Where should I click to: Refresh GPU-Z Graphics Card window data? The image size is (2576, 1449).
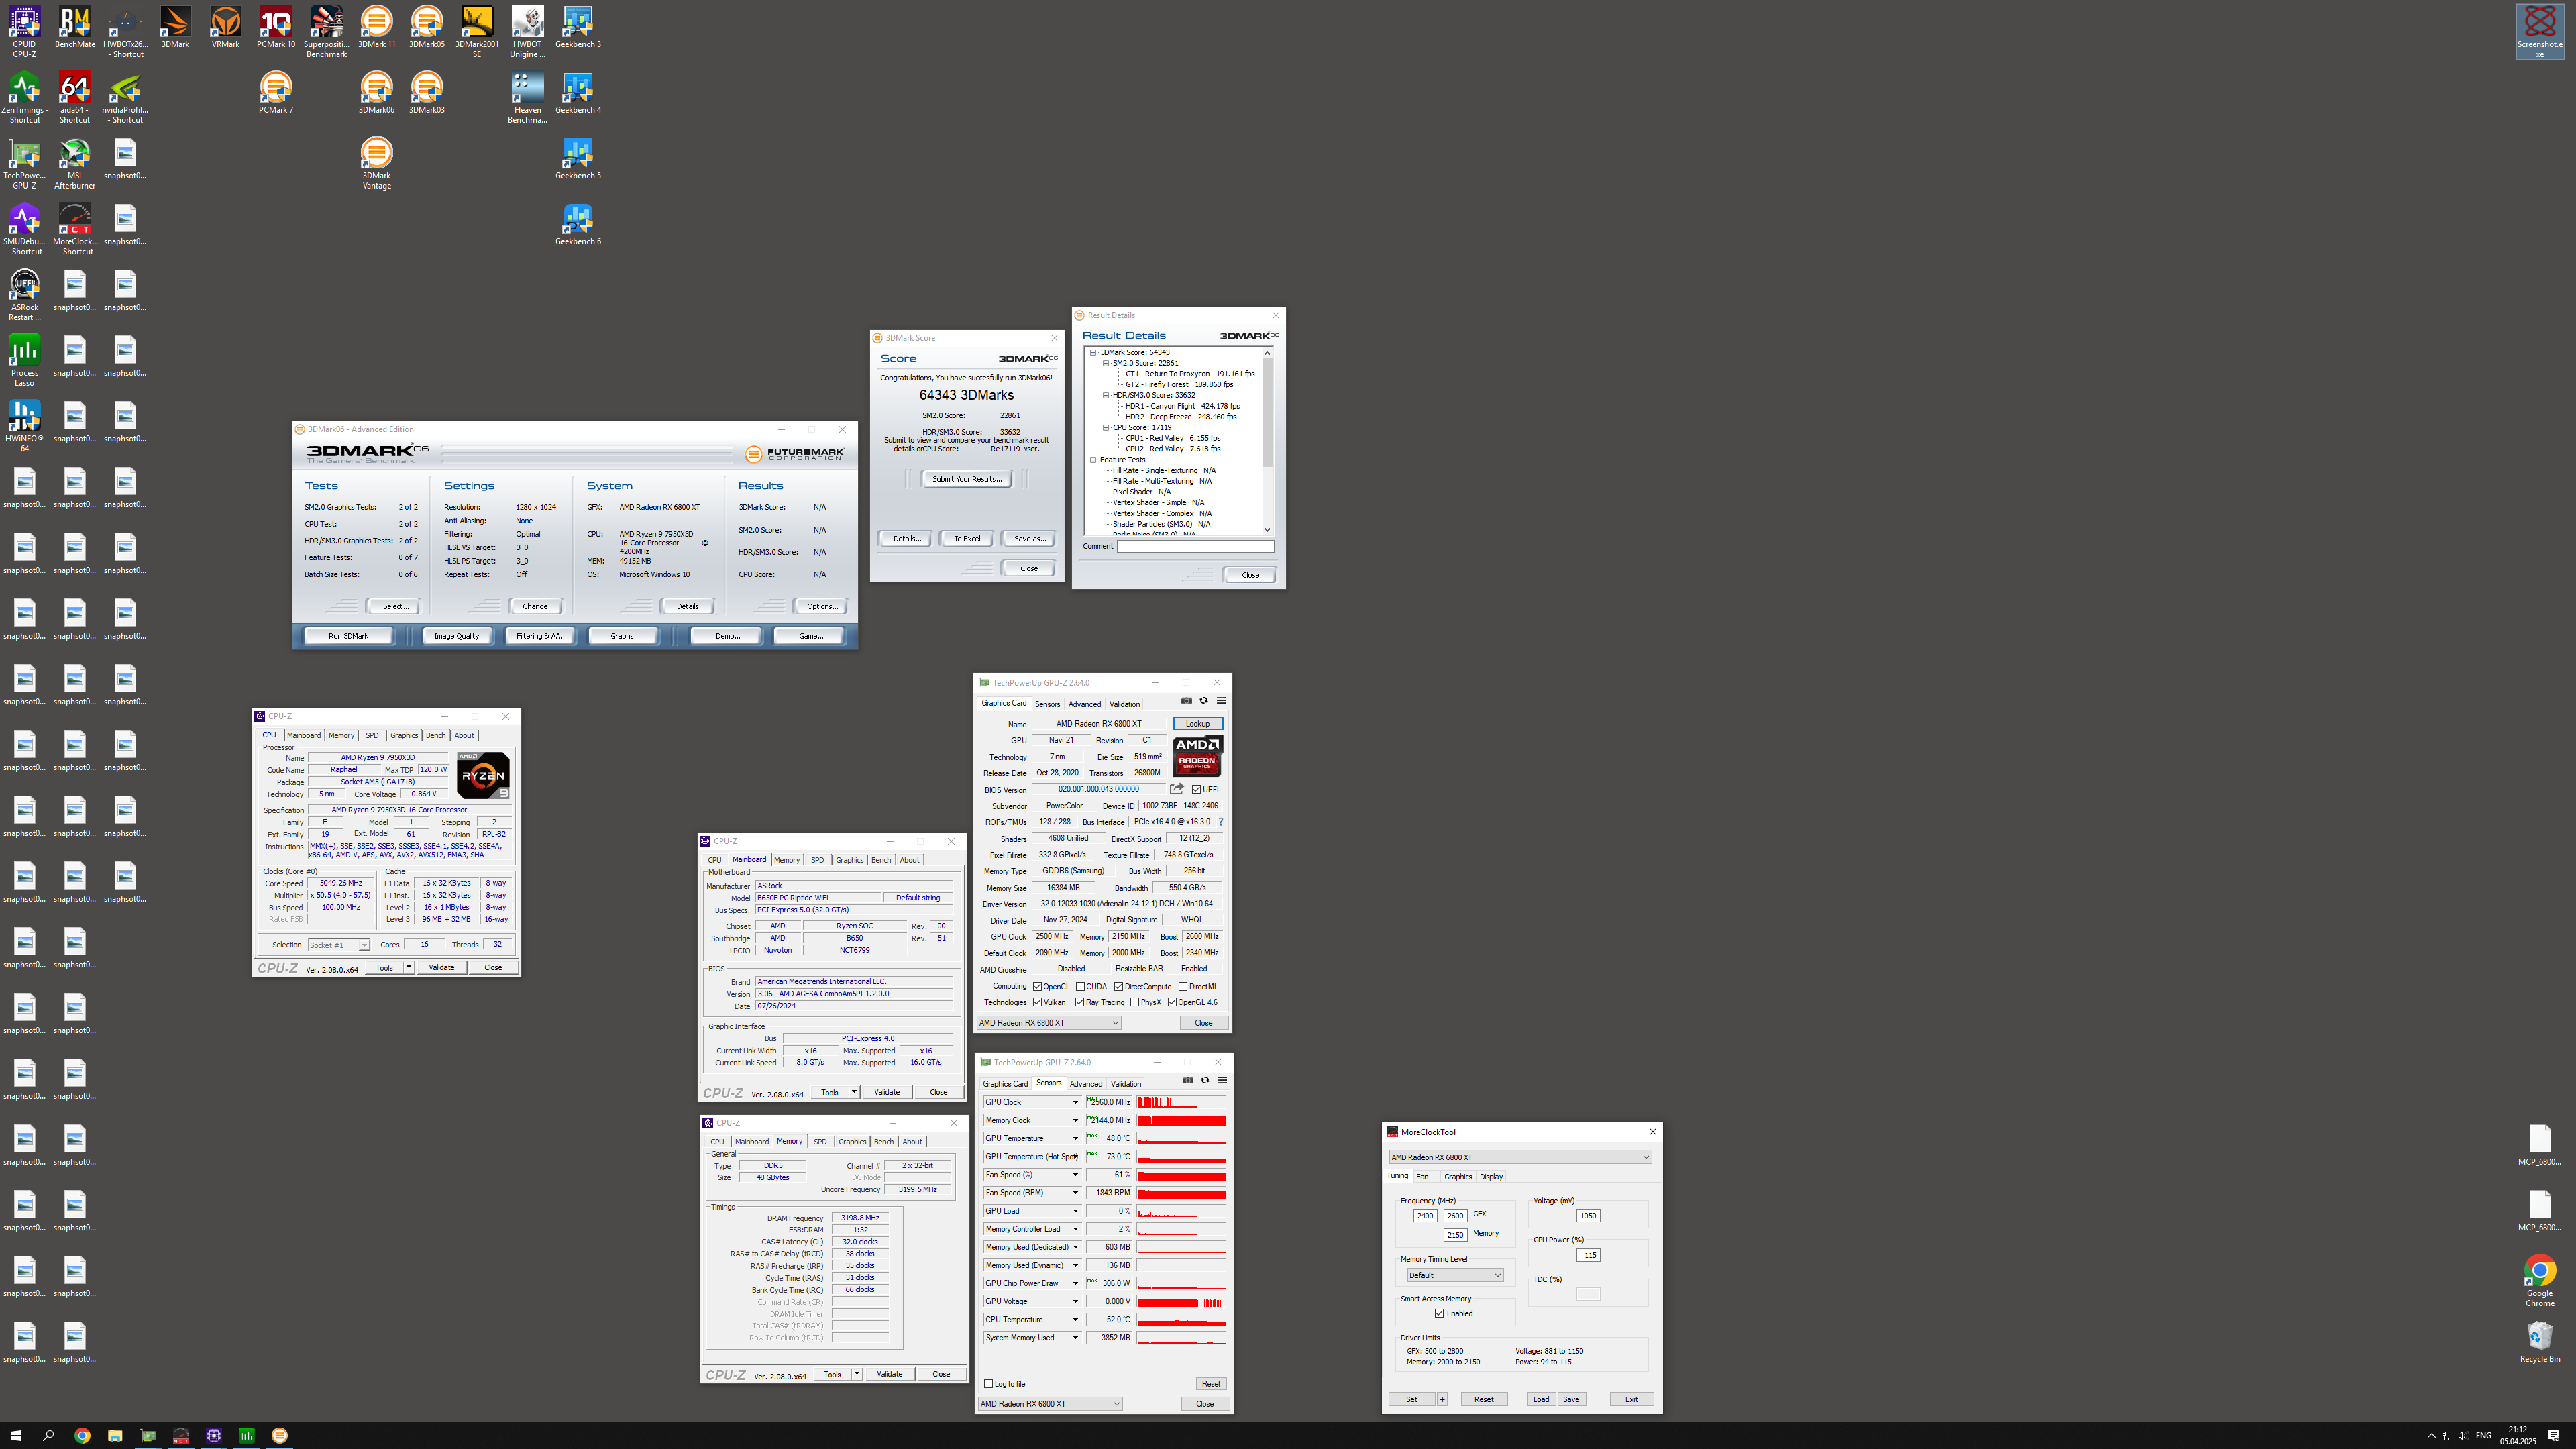1203,701
